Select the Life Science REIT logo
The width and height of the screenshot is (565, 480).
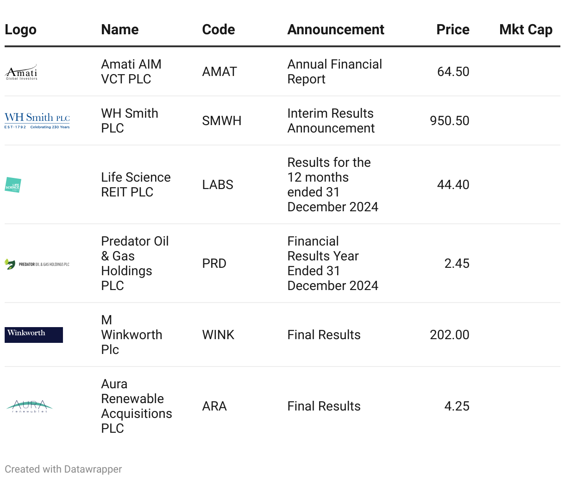click(13, 185)
